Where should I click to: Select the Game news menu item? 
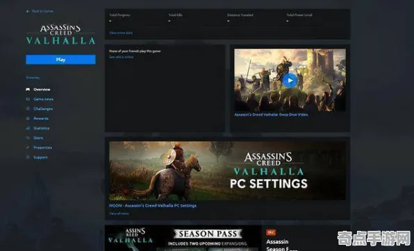pos(44,99)
